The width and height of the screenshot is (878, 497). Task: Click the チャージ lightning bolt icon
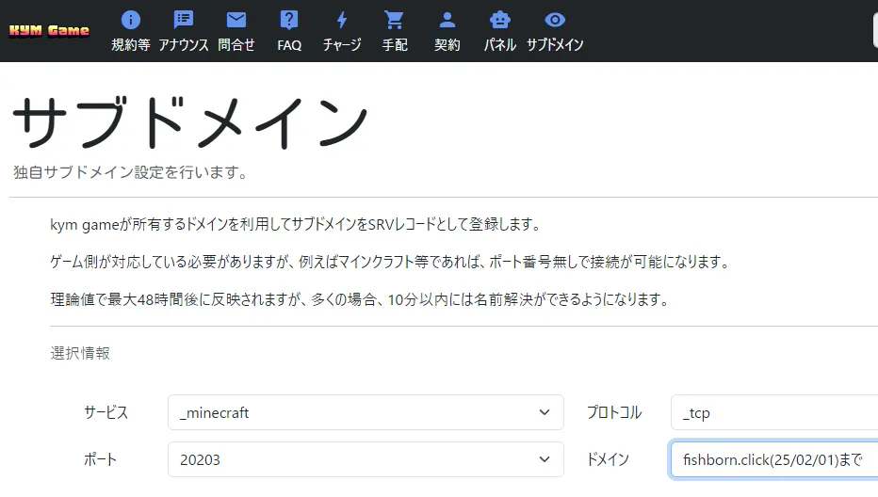tap(342, 20)
